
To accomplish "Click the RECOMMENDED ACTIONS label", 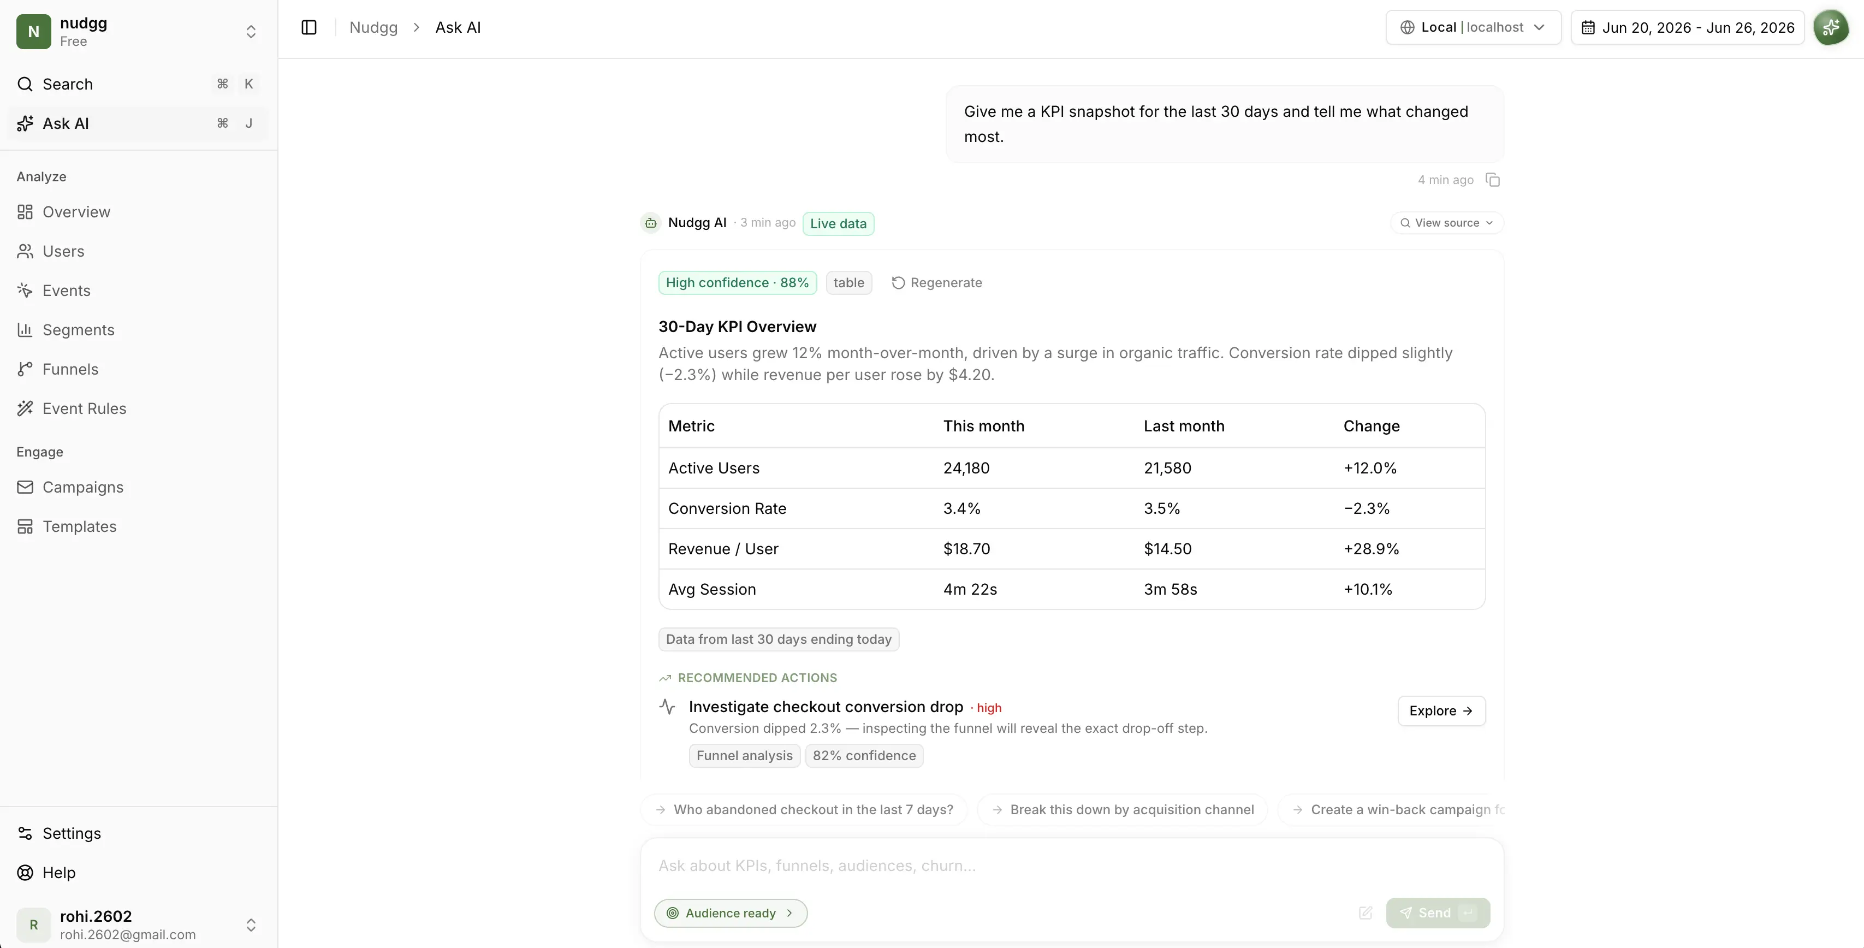I will 757,678.
